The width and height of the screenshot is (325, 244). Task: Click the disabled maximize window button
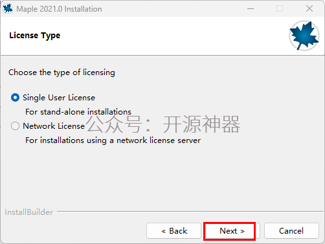pos(280,9)
